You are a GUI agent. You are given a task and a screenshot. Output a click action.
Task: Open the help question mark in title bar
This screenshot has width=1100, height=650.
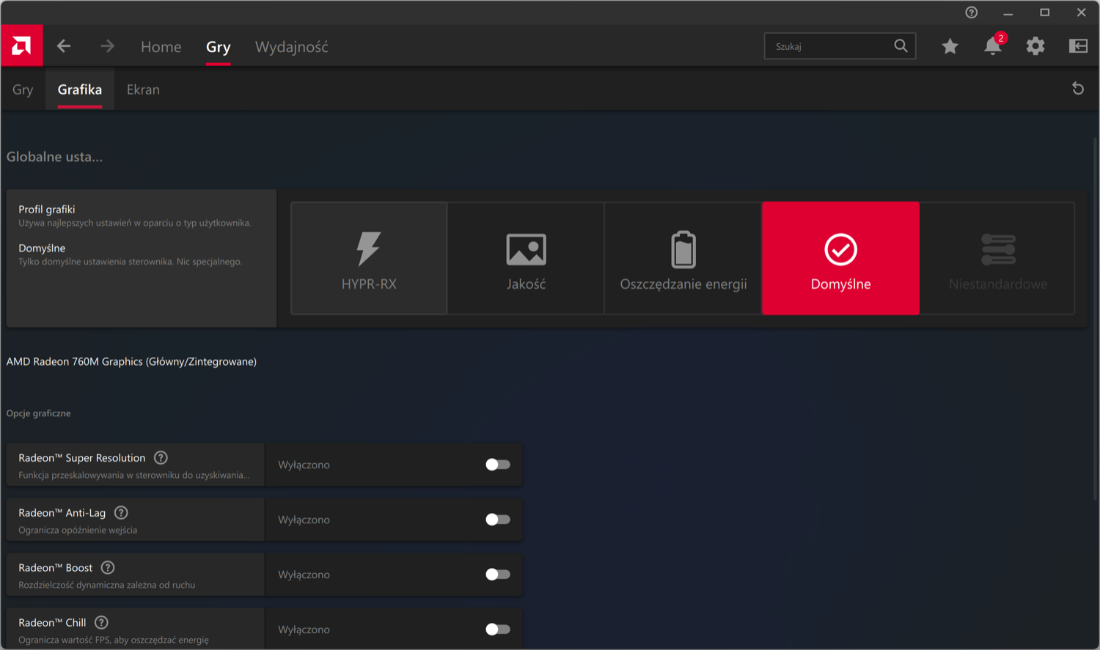click(972, 12)
